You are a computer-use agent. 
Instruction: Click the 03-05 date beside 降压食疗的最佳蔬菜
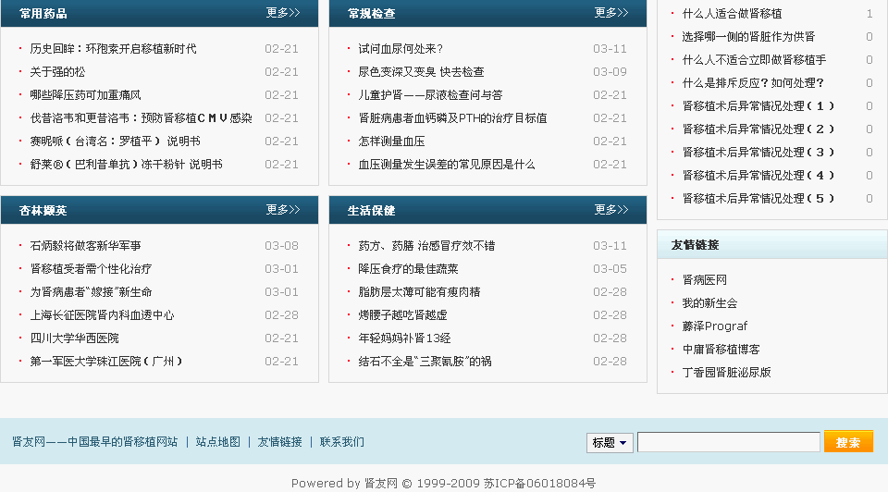(610, 269)
